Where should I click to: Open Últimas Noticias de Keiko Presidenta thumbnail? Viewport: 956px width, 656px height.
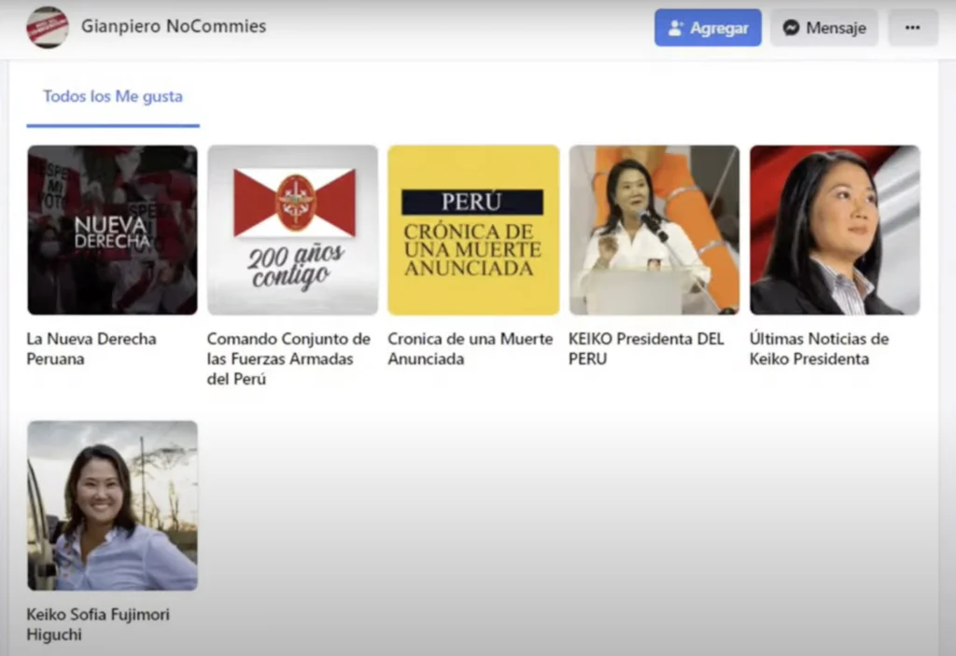(835, 230)
